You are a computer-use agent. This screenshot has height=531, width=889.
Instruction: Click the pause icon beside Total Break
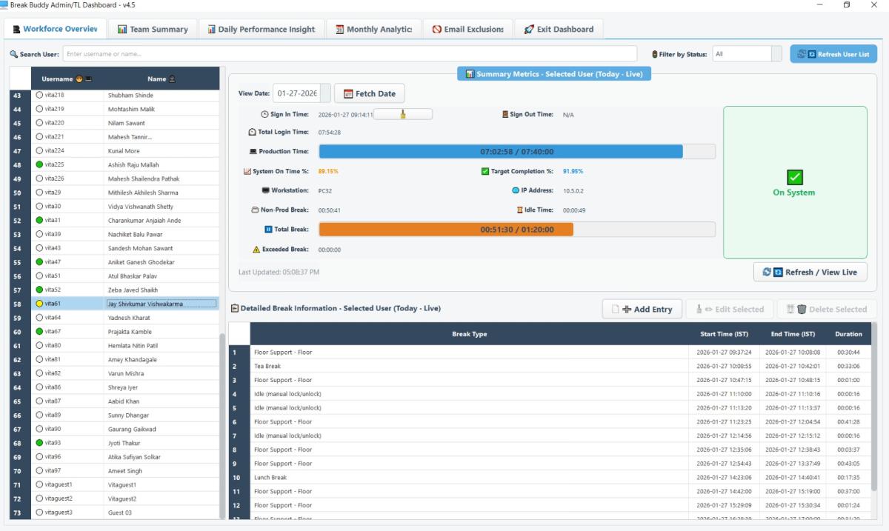tap(268, 230)
